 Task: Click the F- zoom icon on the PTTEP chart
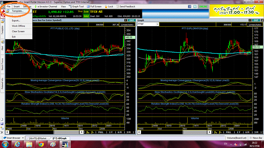(x=220, y=132)
